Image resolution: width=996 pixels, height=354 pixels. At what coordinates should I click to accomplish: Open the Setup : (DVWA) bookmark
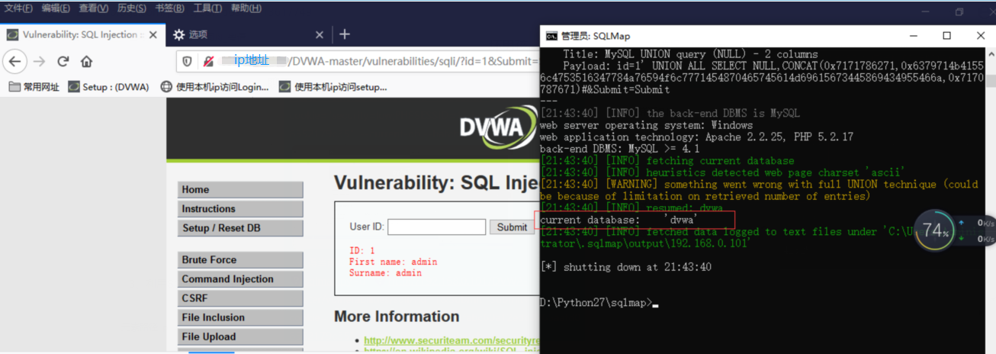click(108, 87)
